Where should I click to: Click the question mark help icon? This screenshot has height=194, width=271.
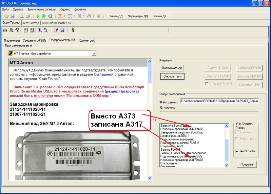(73, 30)
